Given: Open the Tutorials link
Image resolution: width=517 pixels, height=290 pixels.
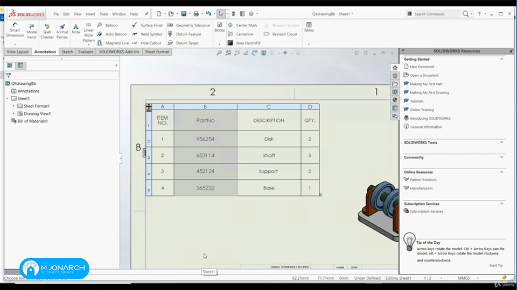Looking at the screenshot, I should coord(414,102).
